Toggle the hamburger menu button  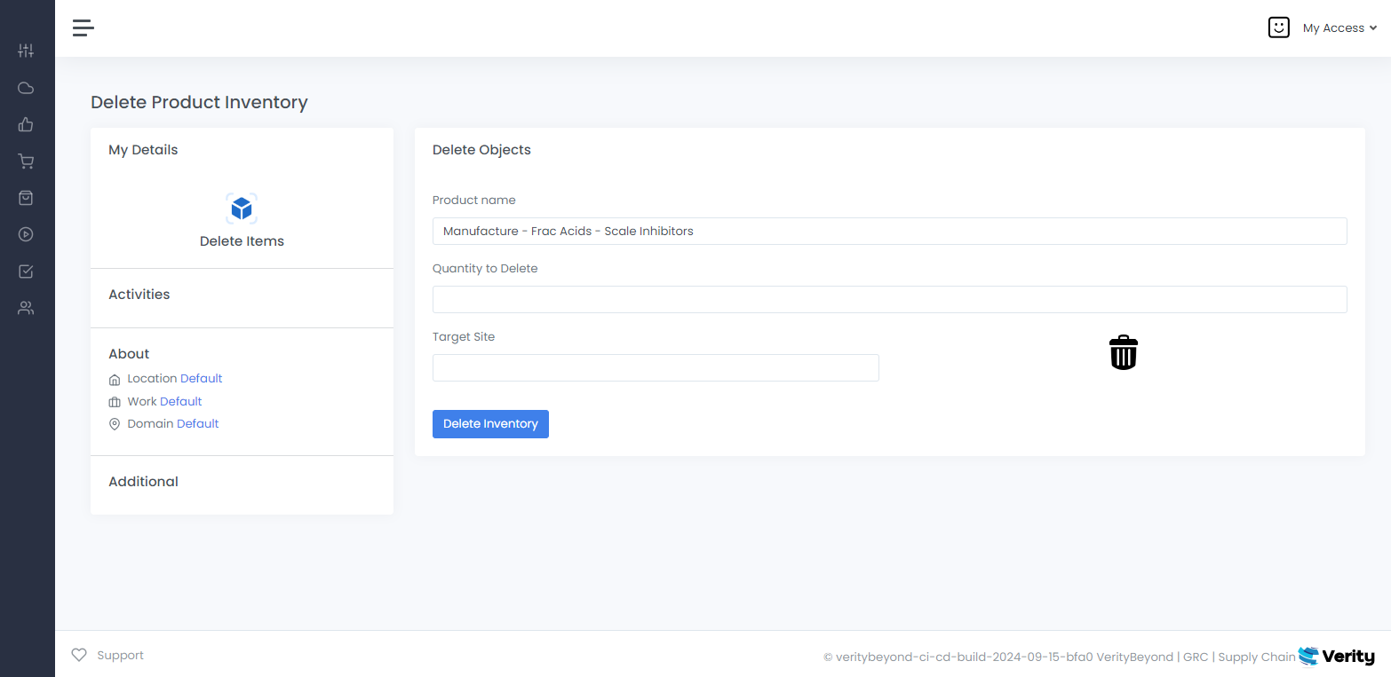(x=83, y=28)
